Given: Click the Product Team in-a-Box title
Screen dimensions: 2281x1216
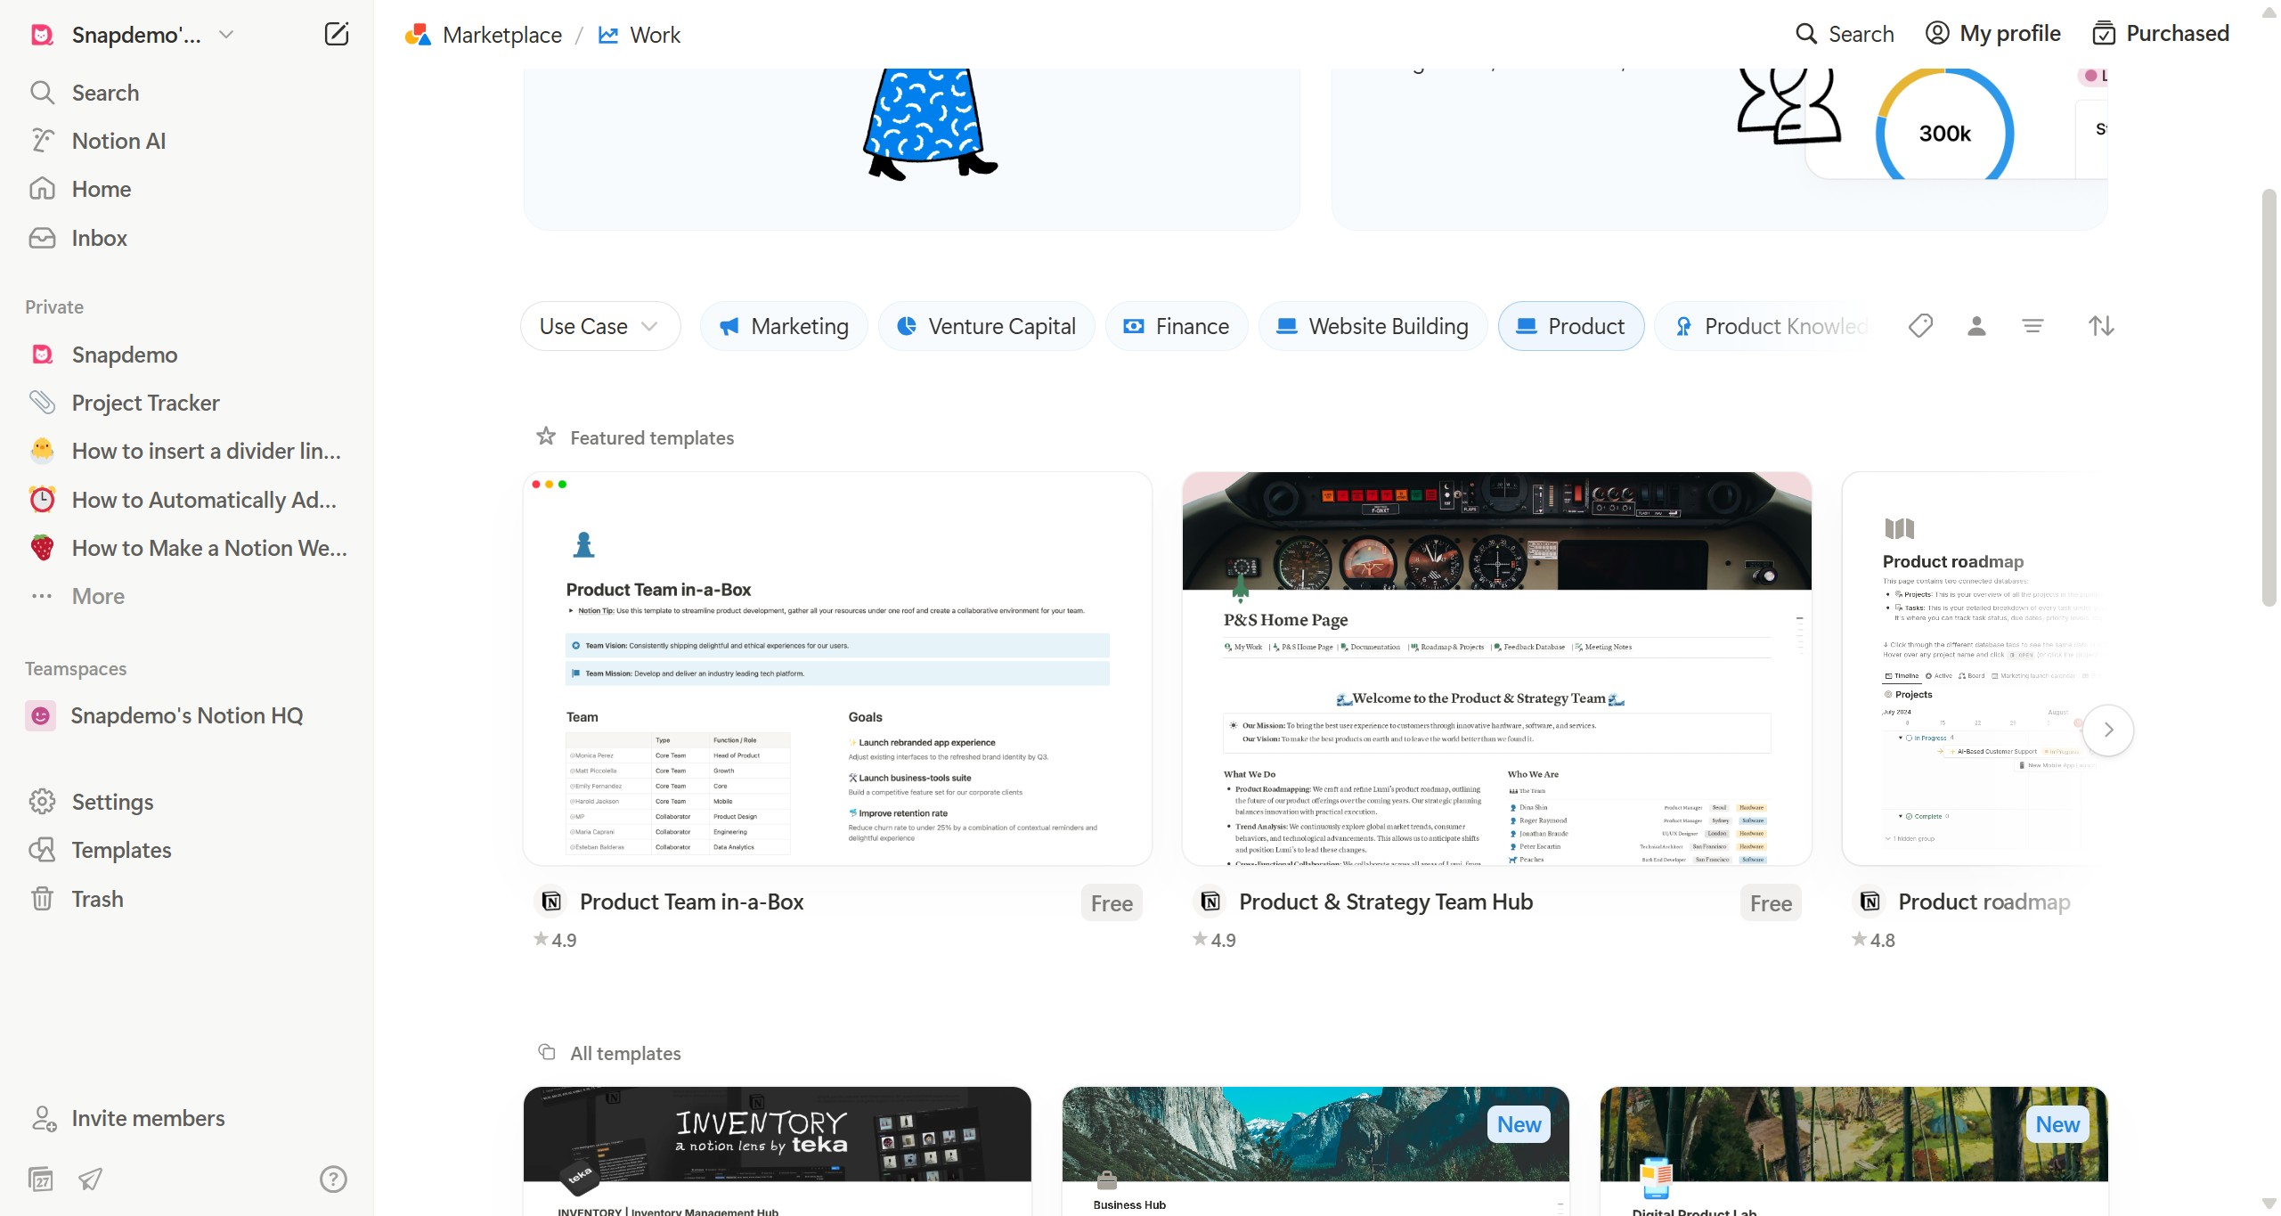Looking at the screenshot, I should point(691,902).
